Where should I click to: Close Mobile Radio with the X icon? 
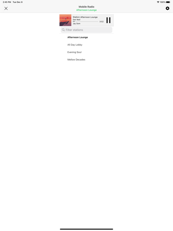point(6,8)
